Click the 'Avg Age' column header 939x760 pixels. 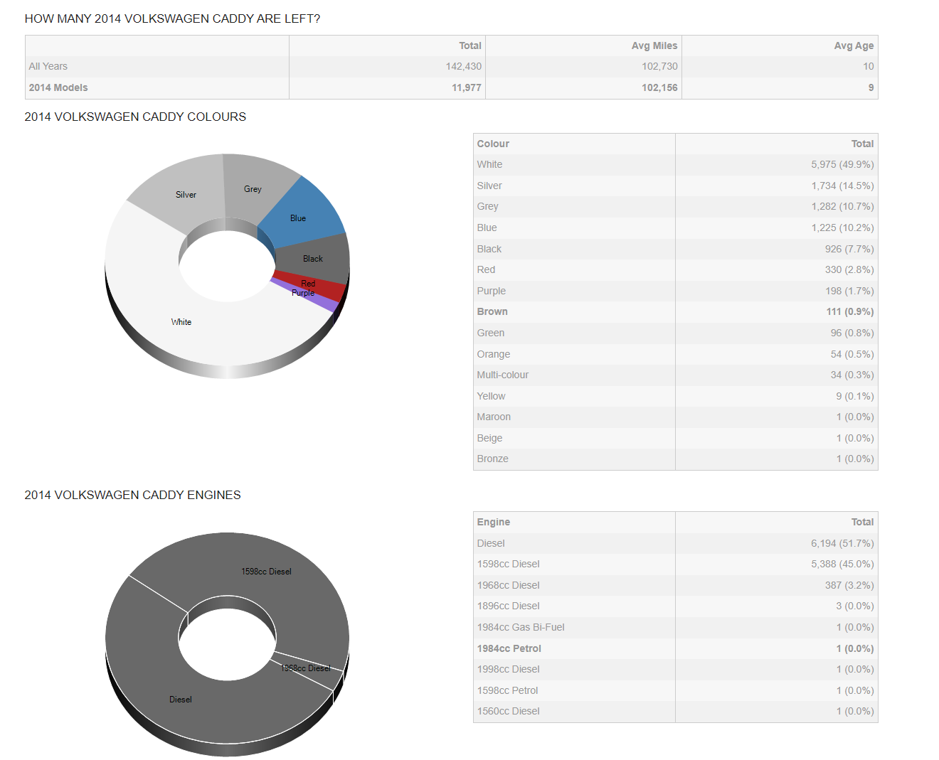click(x=854, y=46)
